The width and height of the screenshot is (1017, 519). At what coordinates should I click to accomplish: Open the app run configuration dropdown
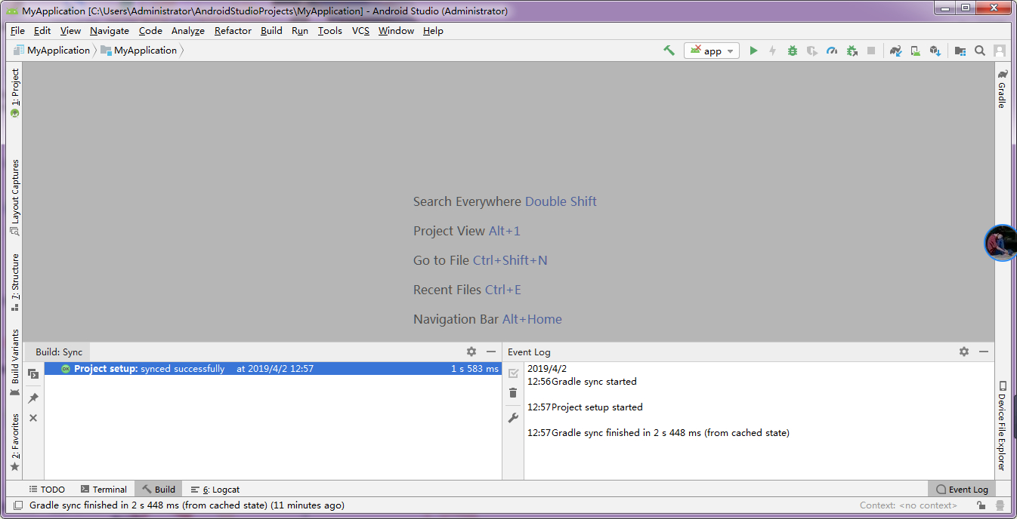712,51
